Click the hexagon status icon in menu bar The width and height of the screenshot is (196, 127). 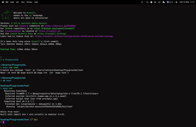point(151,2)
